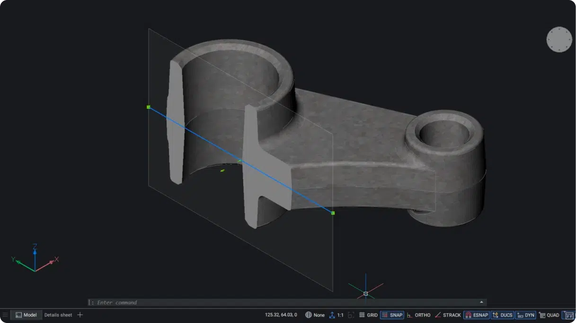The height and width of the screenshot is (323, 576).
Task: Disable SNAP mode in status bar
Action: (392, 315)
